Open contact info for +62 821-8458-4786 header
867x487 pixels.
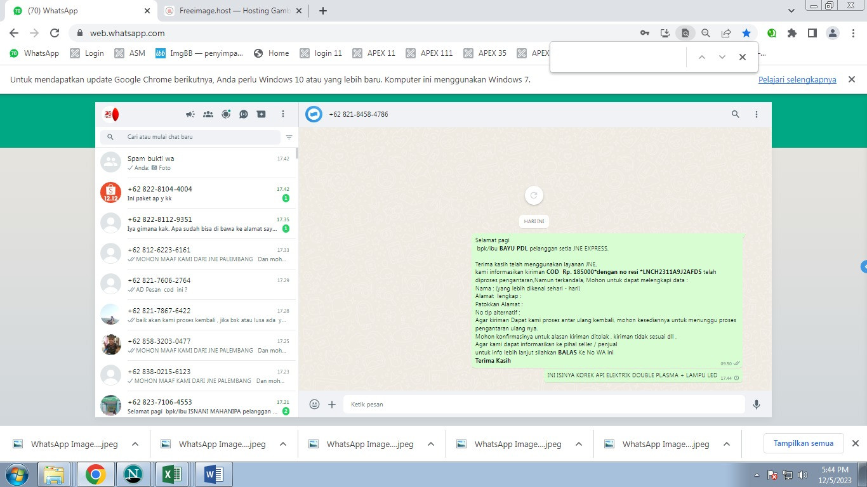[358, 115]
